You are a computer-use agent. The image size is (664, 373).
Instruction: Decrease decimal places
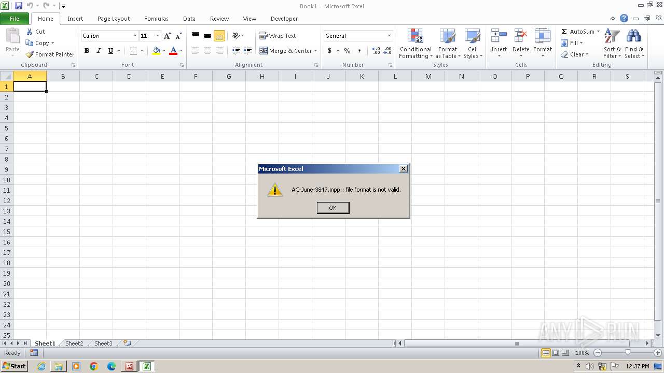coord(388,51)
